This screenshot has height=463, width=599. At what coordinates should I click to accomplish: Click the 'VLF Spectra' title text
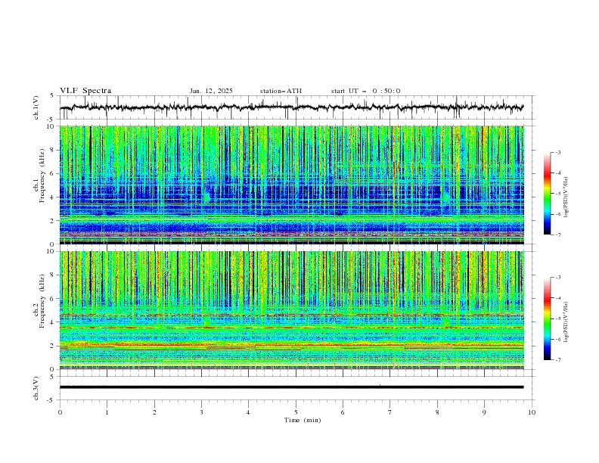[85, 91]
